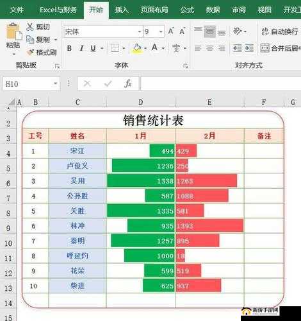Click the Cut scissors icon
This screenshot has width=301, height=321.
(x=30, y=27)
